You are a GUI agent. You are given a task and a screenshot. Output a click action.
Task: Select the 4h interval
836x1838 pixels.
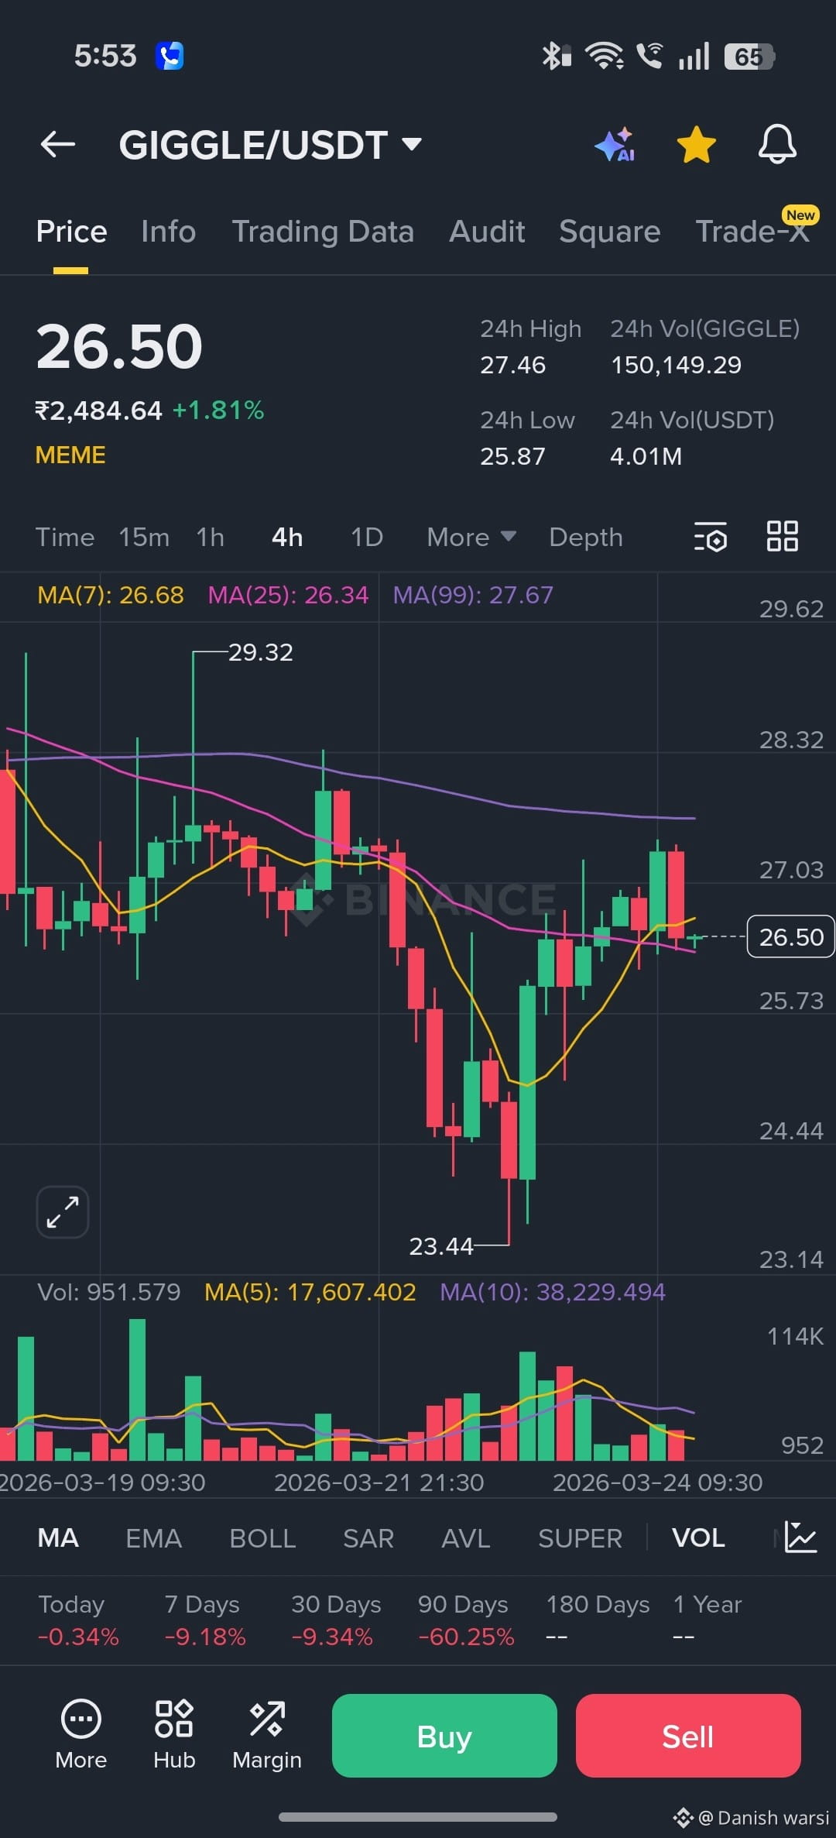[x=287, y=537]
